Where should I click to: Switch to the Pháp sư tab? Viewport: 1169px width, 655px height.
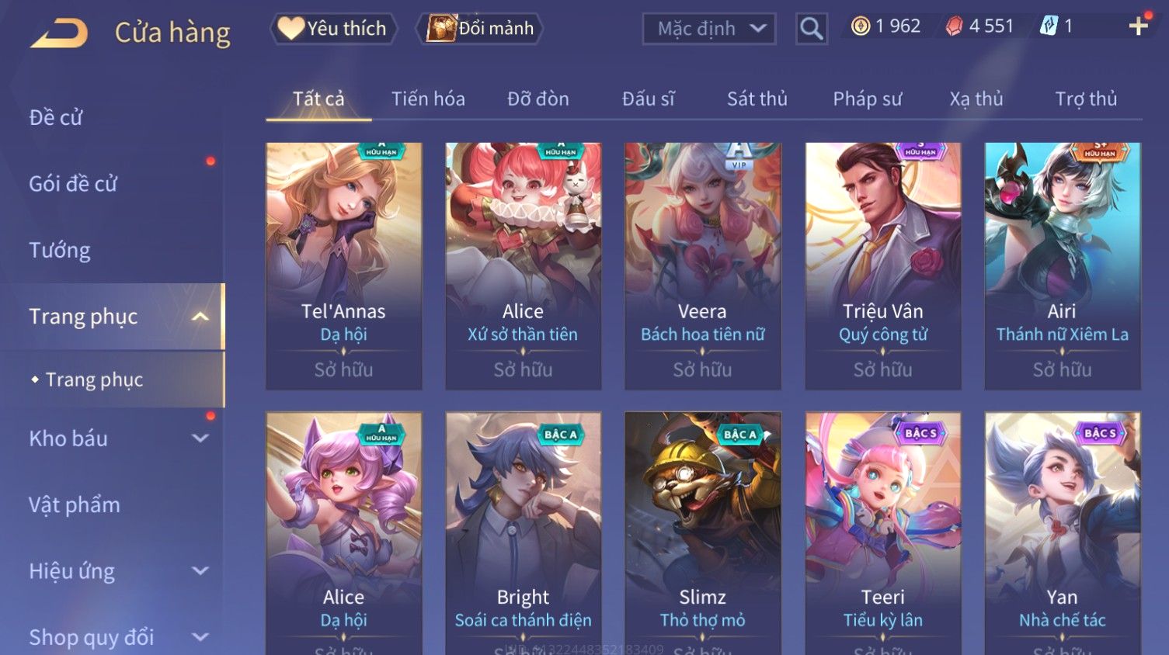click(x=868, y=99)
